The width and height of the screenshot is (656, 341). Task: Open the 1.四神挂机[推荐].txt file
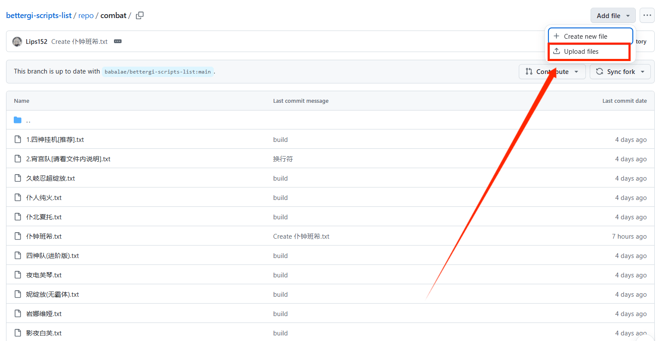tap(55, 140)
